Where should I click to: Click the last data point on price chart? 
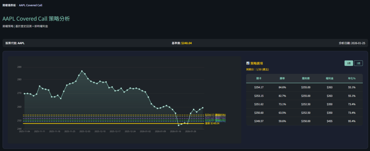[203, 108]
